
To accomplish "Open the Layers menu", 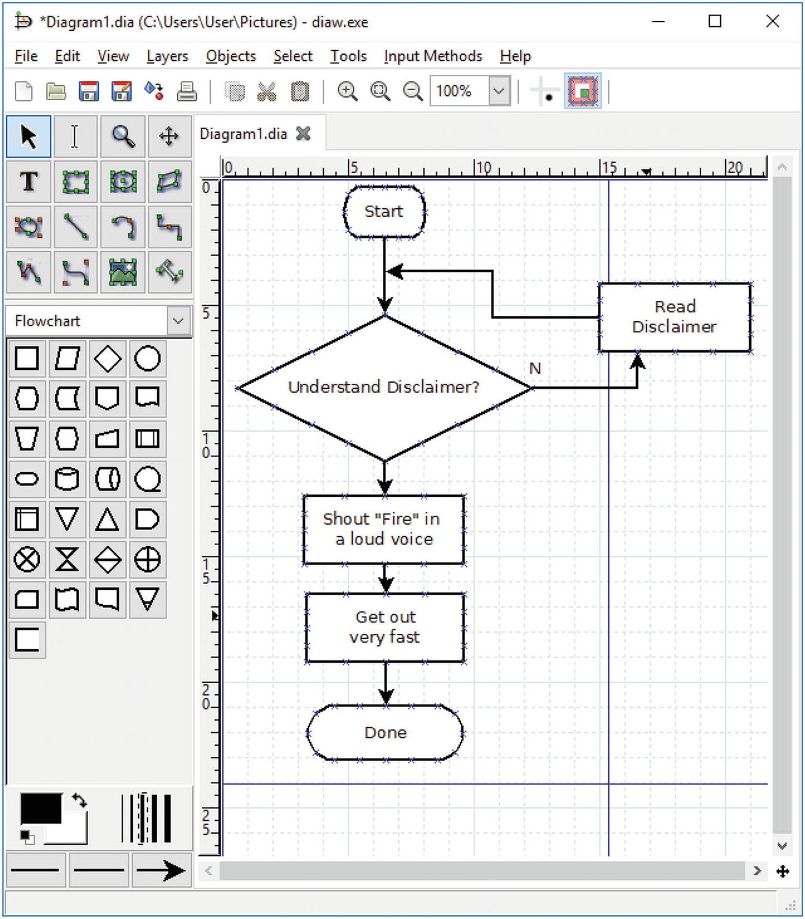I will pyautogui.click(x=167, y=56).
